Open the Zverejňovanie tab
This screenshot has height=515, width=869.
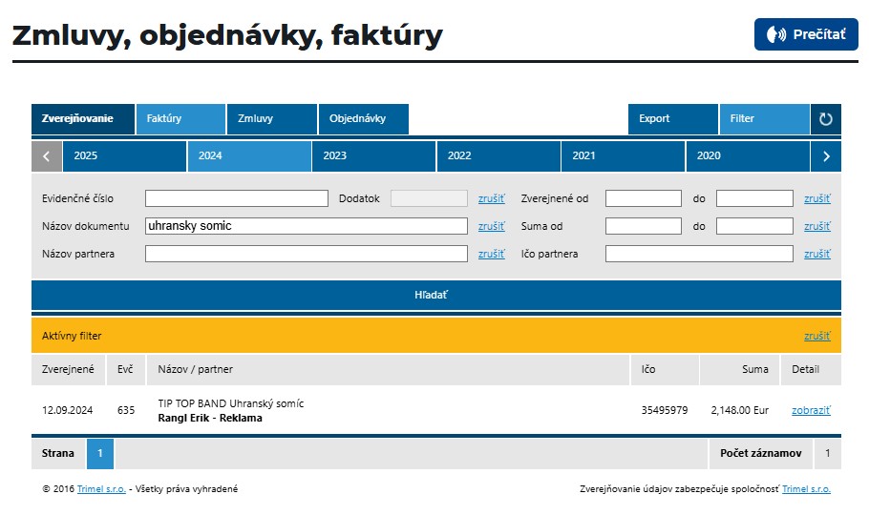coord(83,119)
